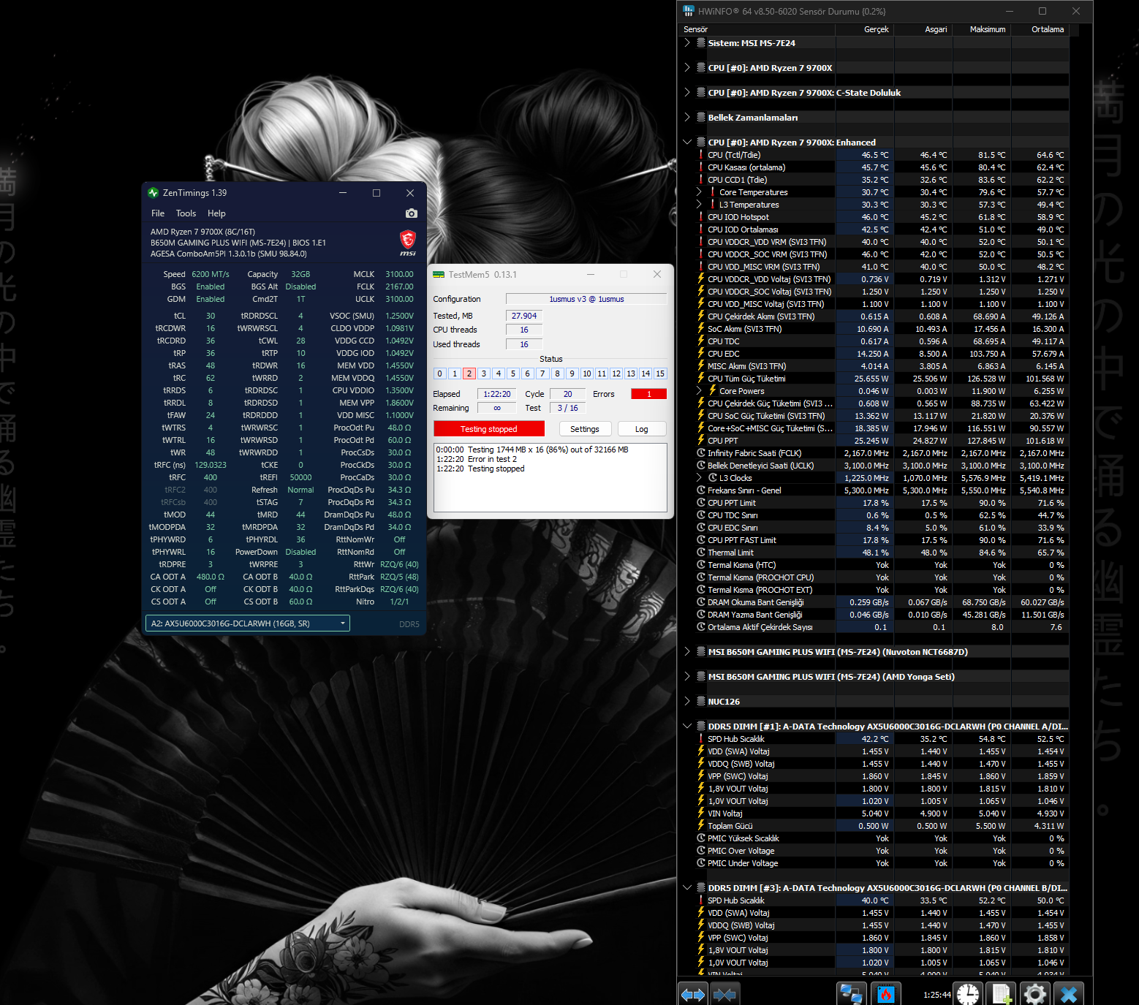This screenshot has width=1139, height=1005.
Task: Click chip icon beside Bellek Zamanlamaları group
Action: coord(701,118)
